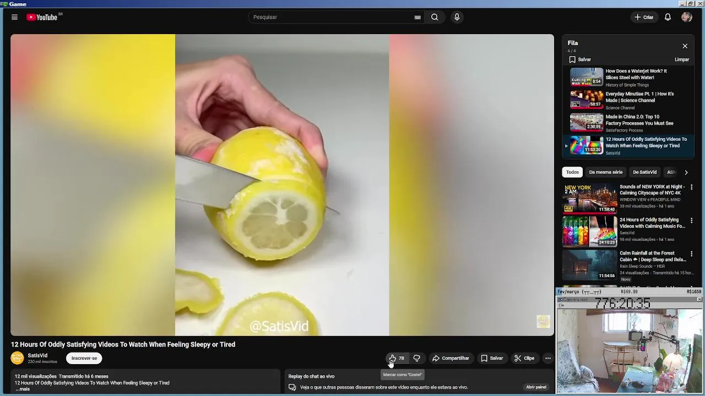Click the SatisFactory Process channel text
The height and width of the screenshot is (396, 705).
click(x=624, y=130)
